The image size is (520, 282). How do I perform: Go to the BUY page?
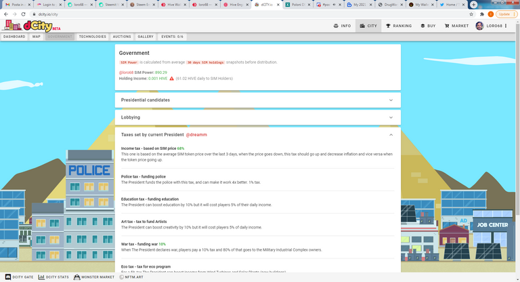pyautogui.click(x=428, y=26)
